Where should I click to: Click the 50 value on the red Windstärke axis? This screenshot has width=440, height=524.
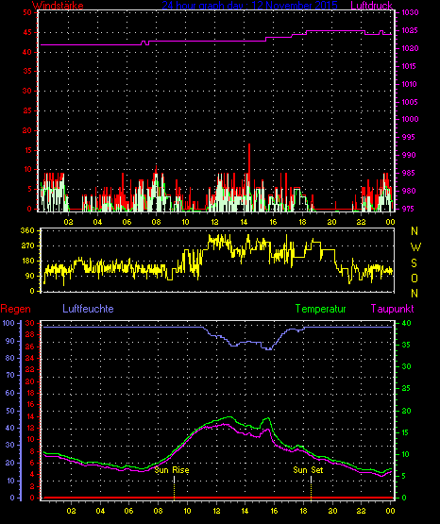pos(27,12)
